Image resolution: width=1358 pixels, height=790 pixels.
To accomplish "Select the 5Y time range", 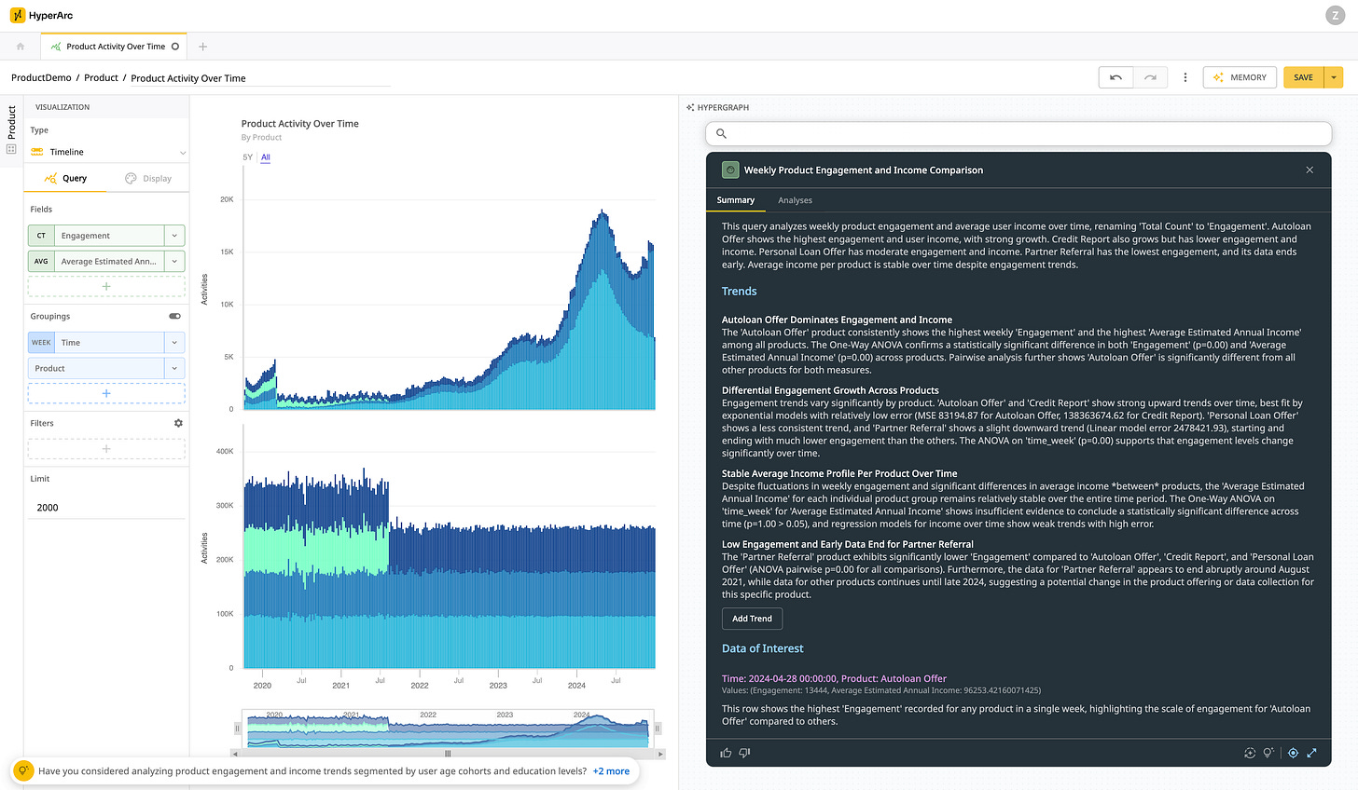I will (x=247, y=157).
